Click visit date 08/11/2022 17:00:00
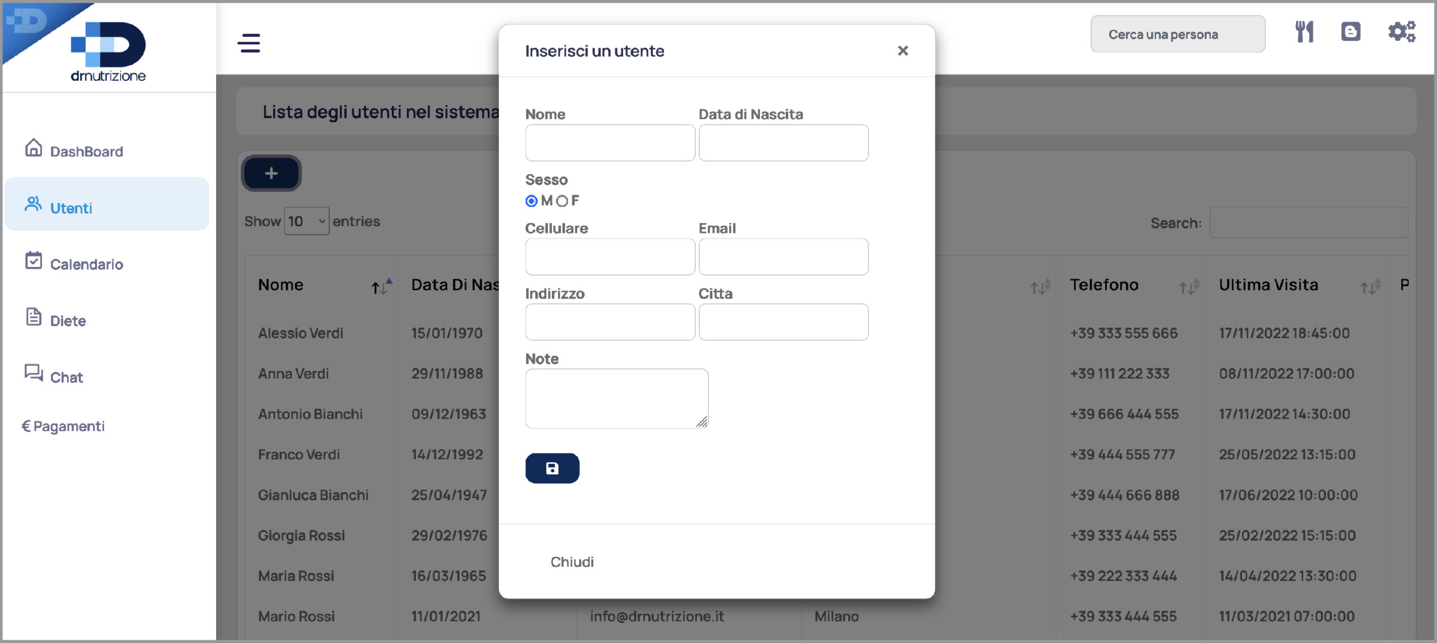This screenshot has height=643, width=1437. pos(1287,374)
